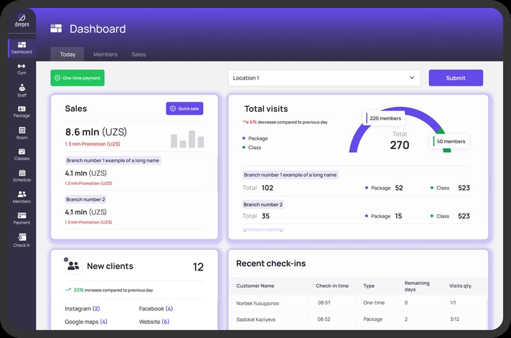
Task: Click the 08:57 check-in time cell
Action: click(x=324, y=303)
